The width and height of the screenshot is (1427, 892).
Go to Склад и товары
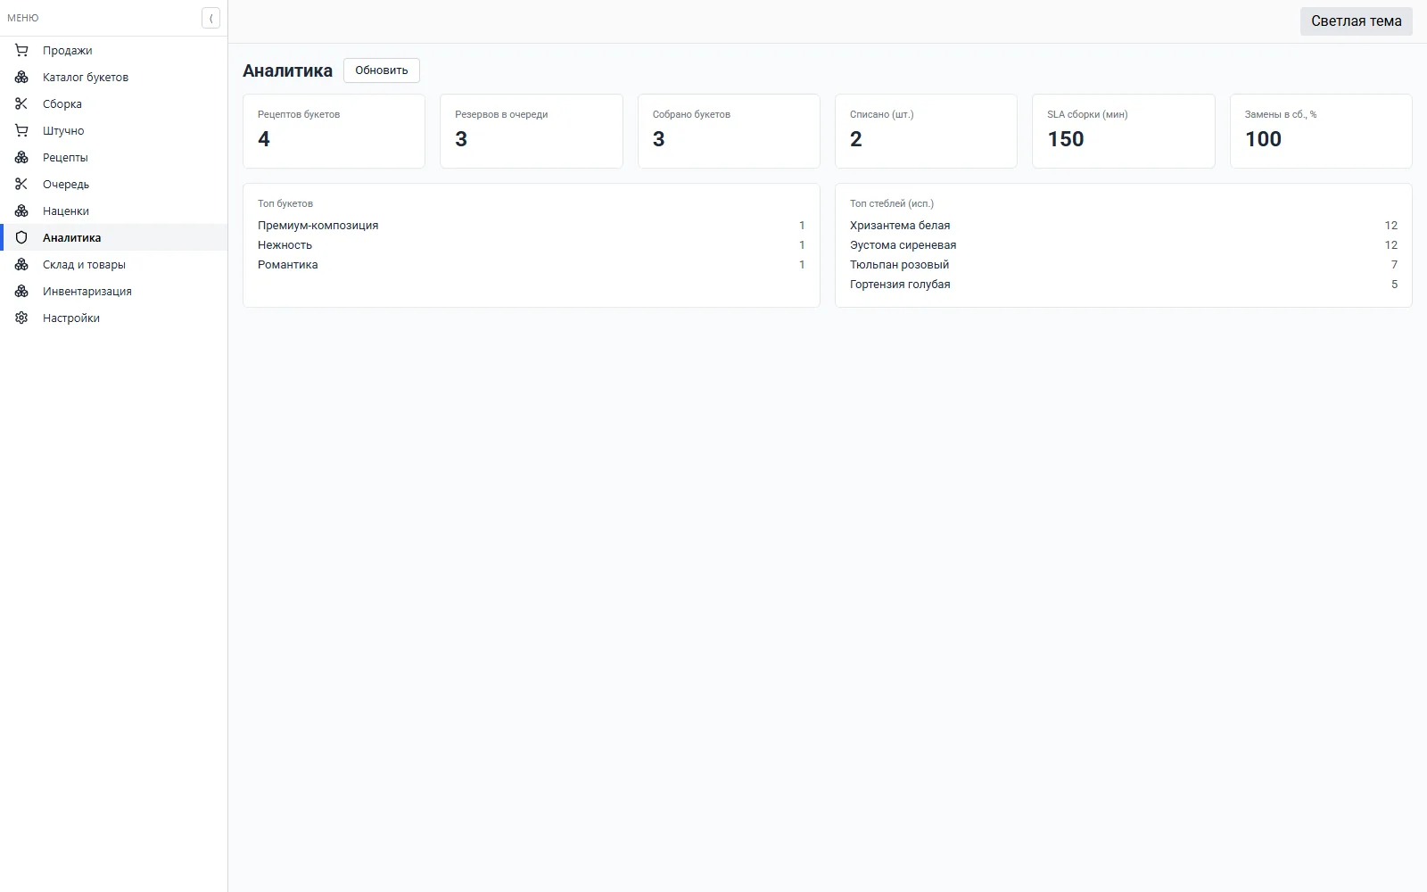[114, 264]
